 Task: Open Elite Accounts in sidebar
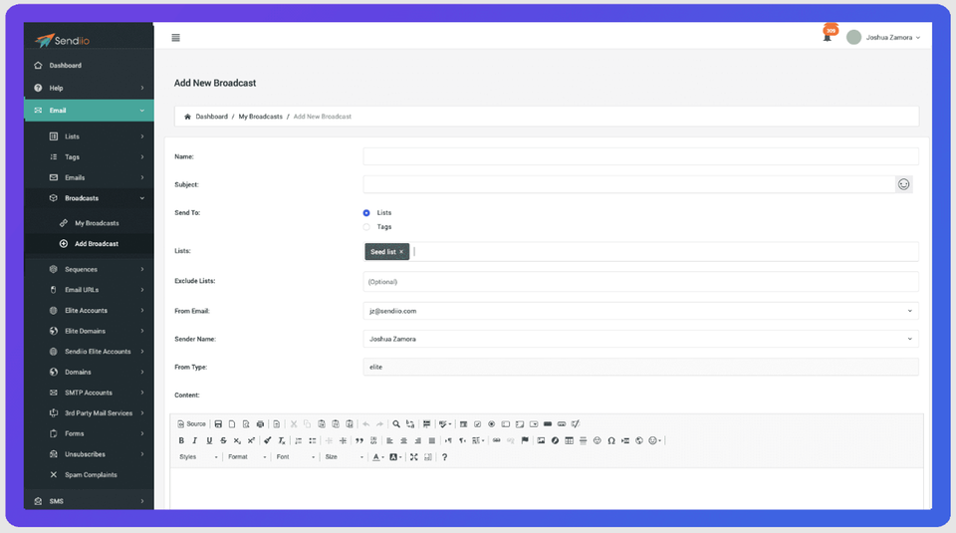coord(89,311)
